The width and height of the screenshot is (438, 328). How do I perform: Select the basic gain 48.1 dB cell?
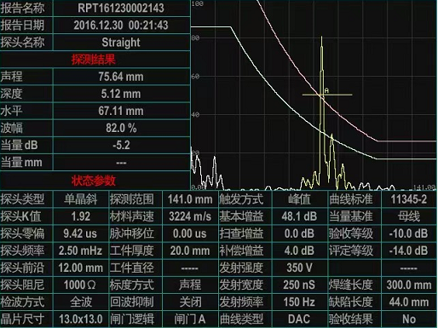(299, 216)
